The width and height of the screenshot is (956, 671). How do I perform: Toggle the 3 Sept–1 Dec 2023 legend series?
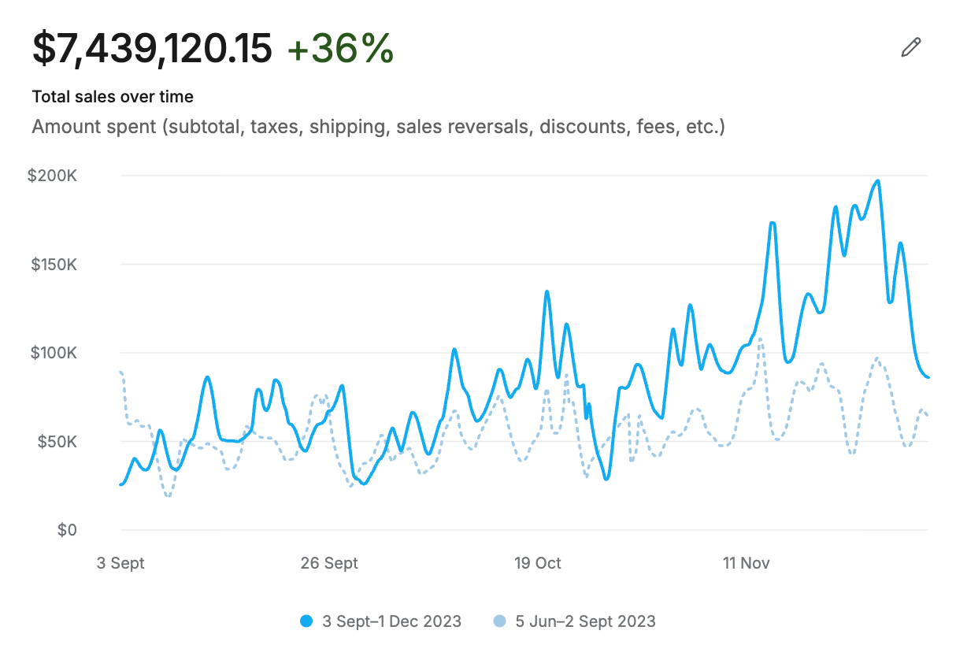(x=381, y=621)
